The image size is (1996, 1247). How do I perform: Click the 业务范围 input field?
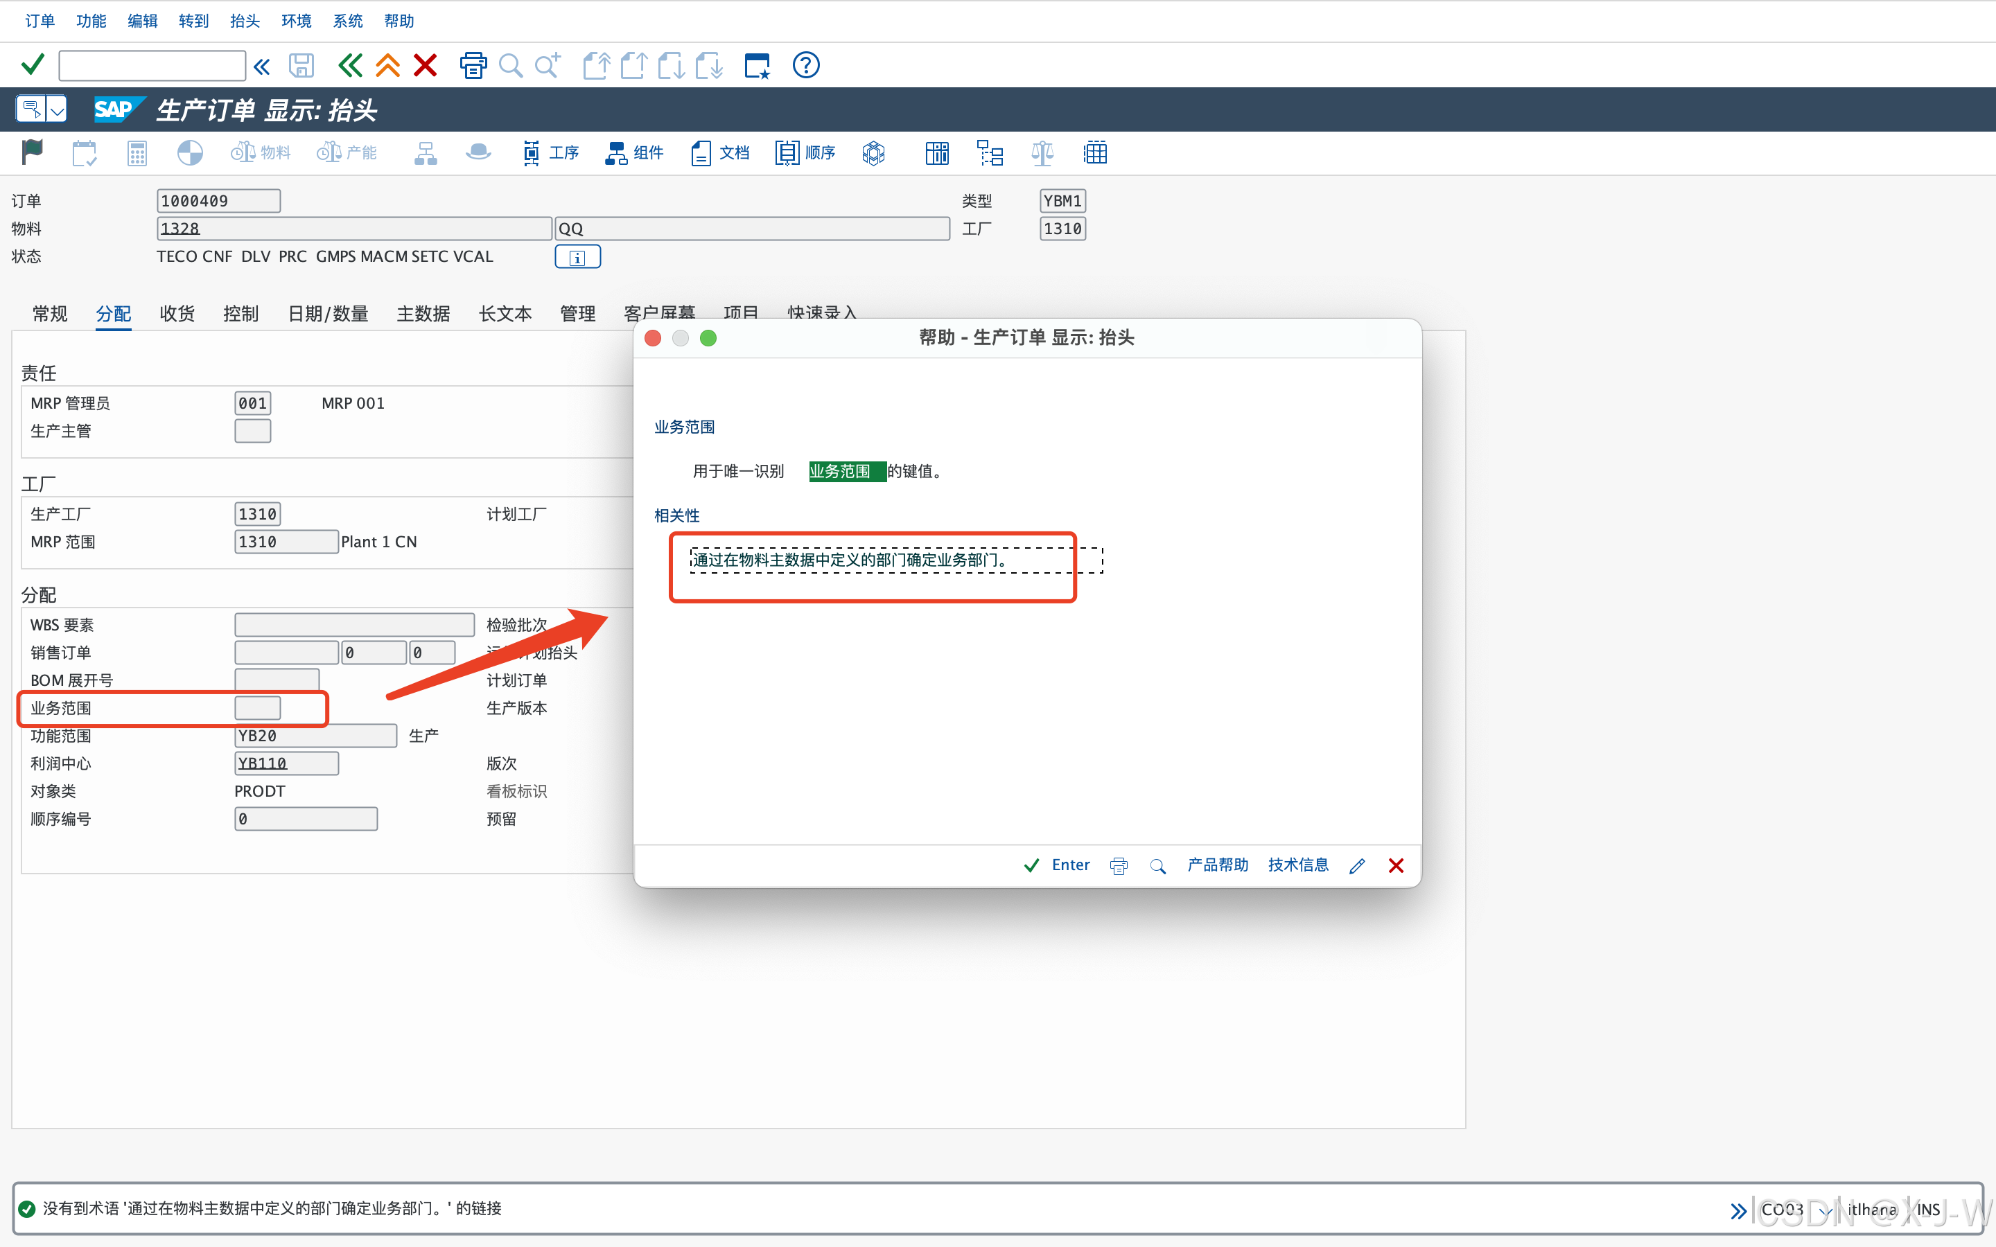pyautogui.click(x=257, y=707)
